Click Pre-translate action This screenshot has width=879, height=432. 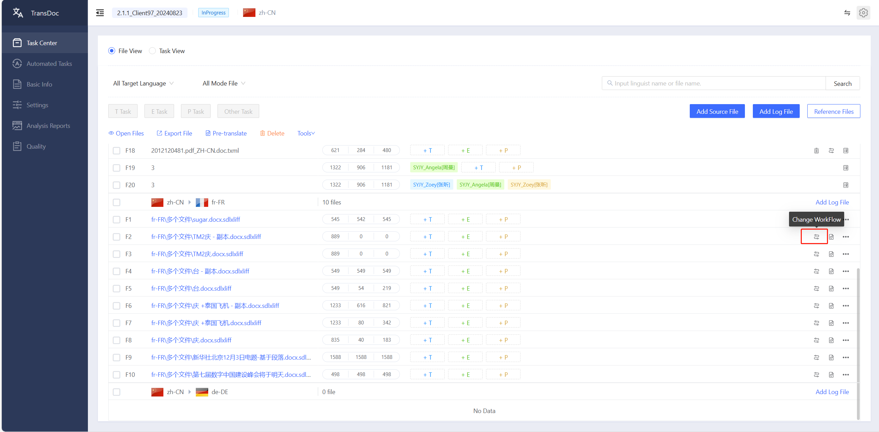(x=226, y=133)
